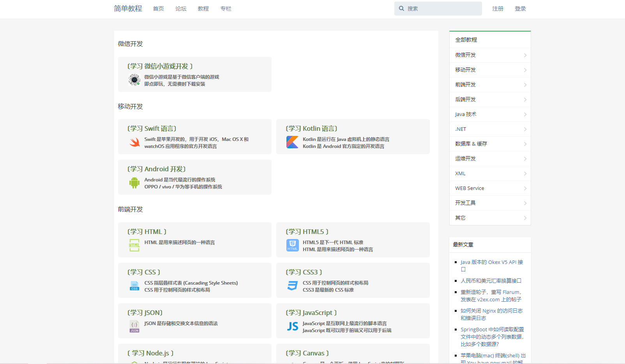Image resolution: width=625 pixels, height=364 pixels.
Task: Expand WEB Service sidebar chevron
Action: coord(525,188)
